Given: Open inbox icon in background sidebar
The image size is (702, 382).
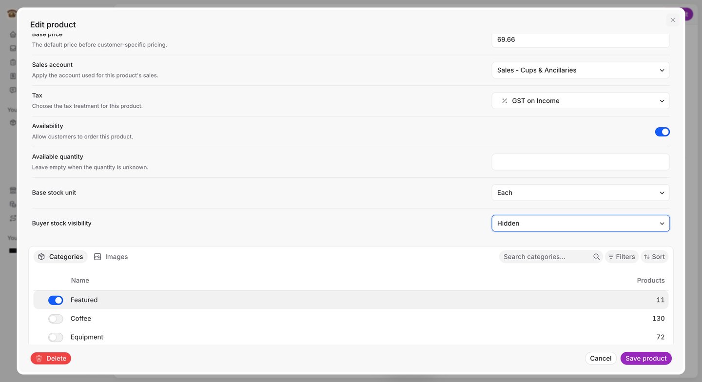Looking at the screenshot, I should [x=13, y=48].
